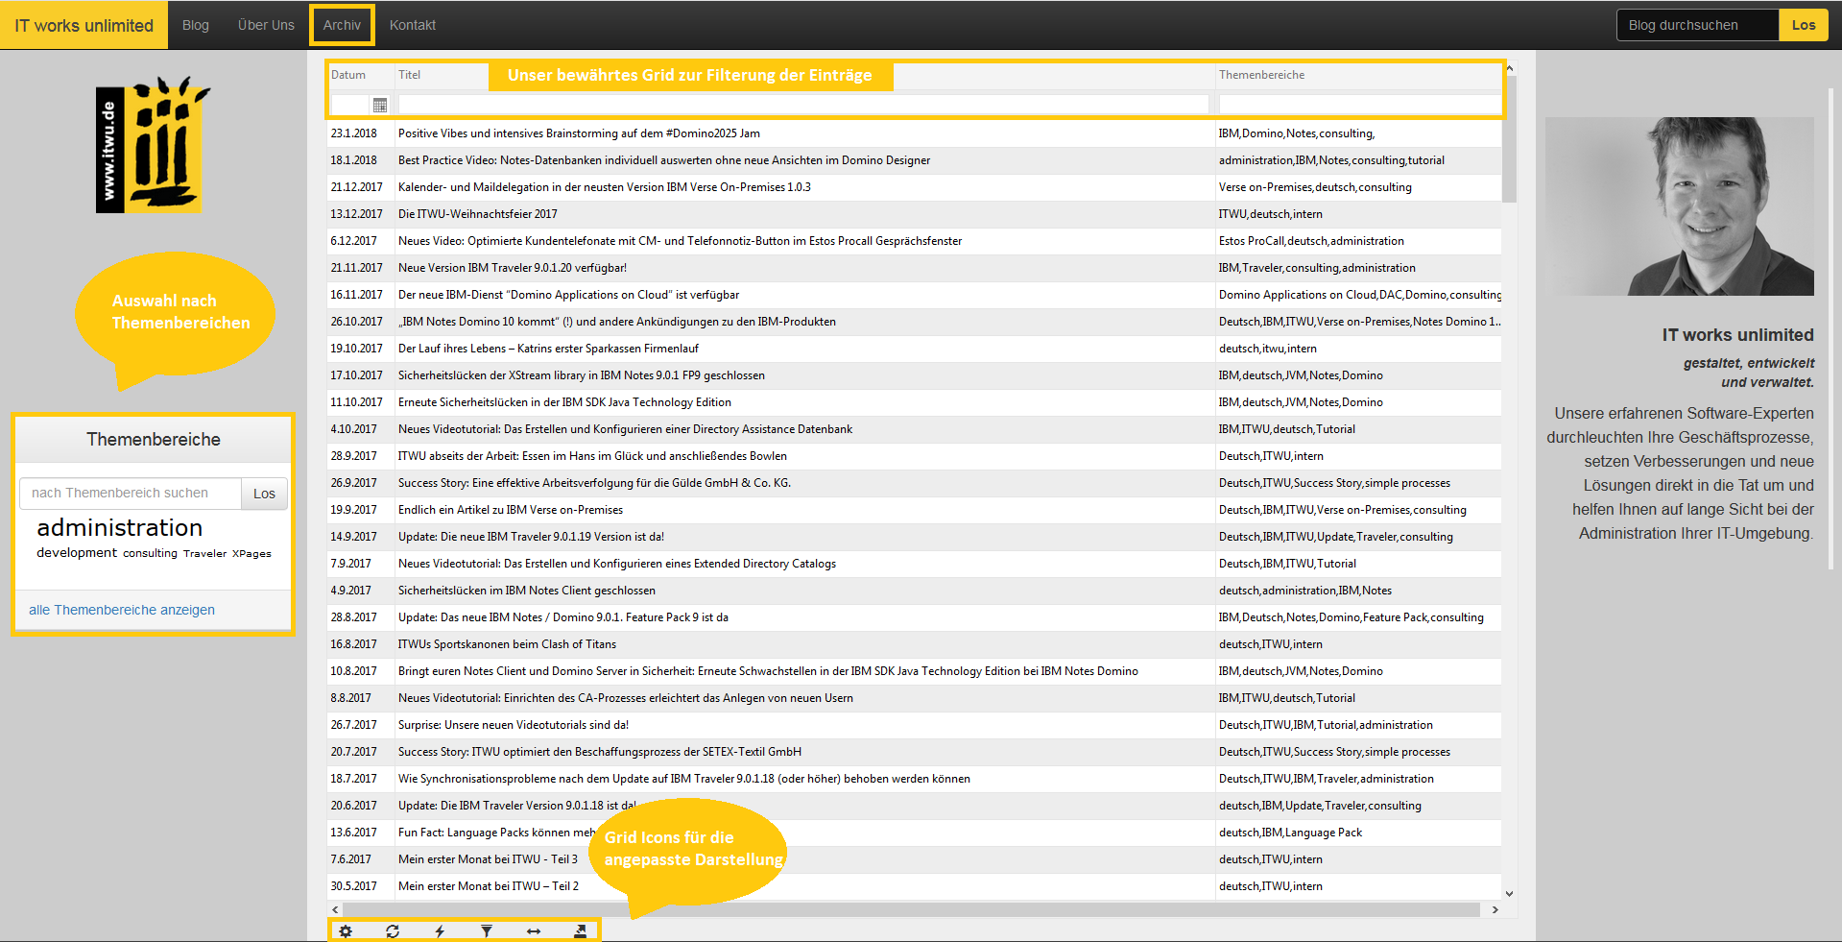Open 'Mein erster Monat bei ITWU – Teil 2'
This screenshot has width=1842, height=942.
tap(489, 886)
